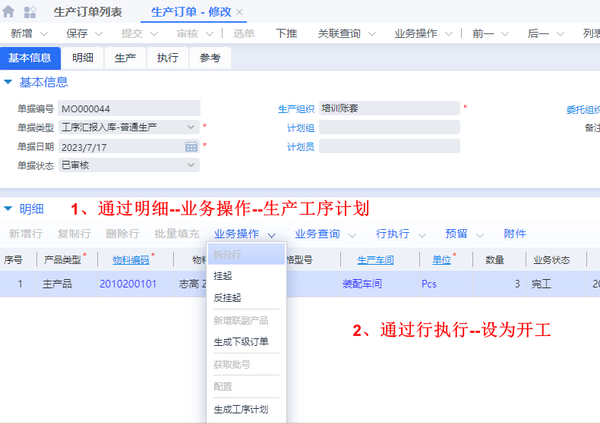This screenshot has height=424, width=600.
Task: Open material code link 2010200101
Action: coord(128,284)
